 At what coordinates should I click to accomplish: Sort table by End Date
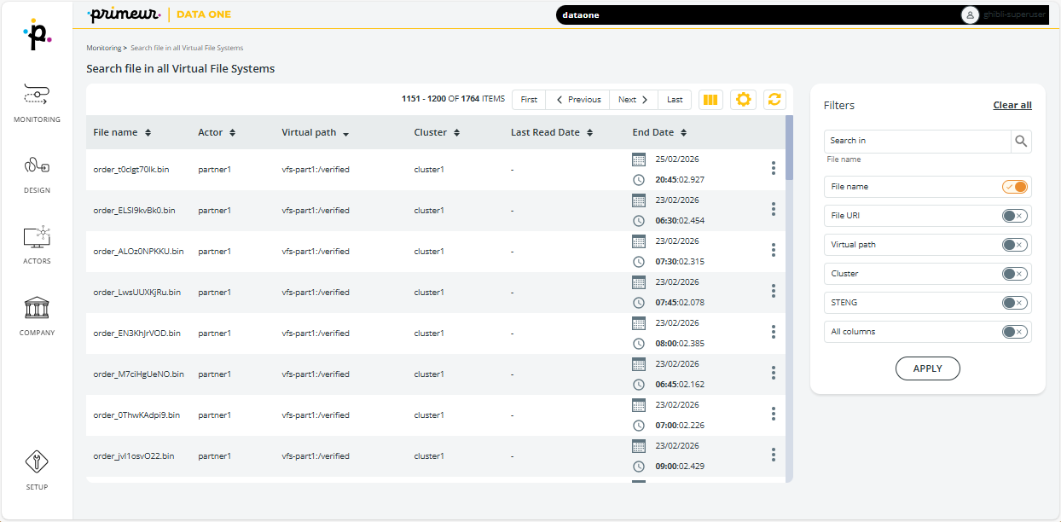point(683,133)
